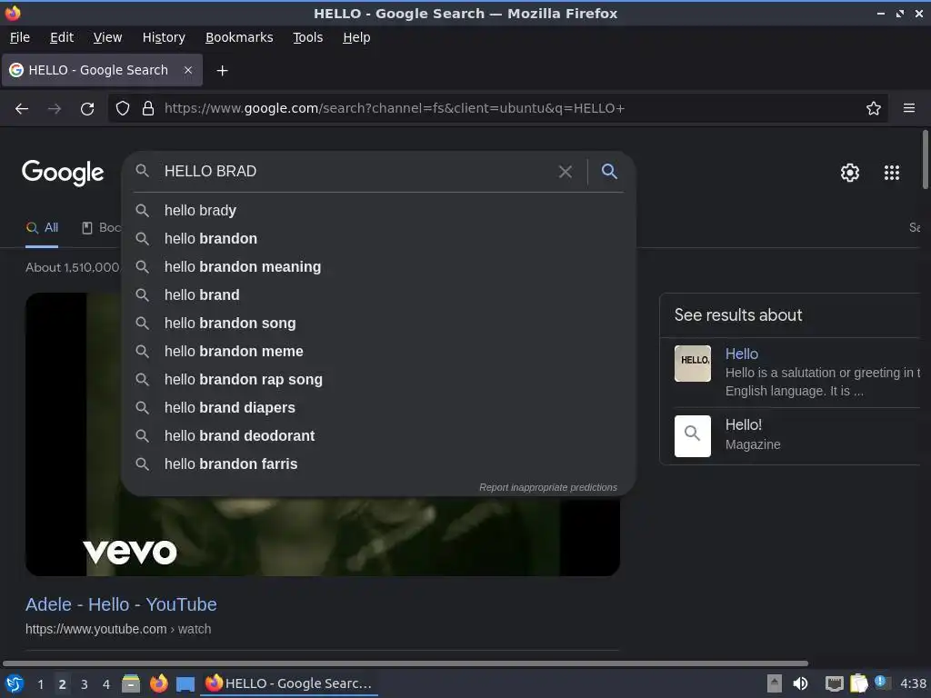The height and width of the screenshot is (698, 931).
Task: Click the forward navigation arrow
Action: tap(55, 109)
